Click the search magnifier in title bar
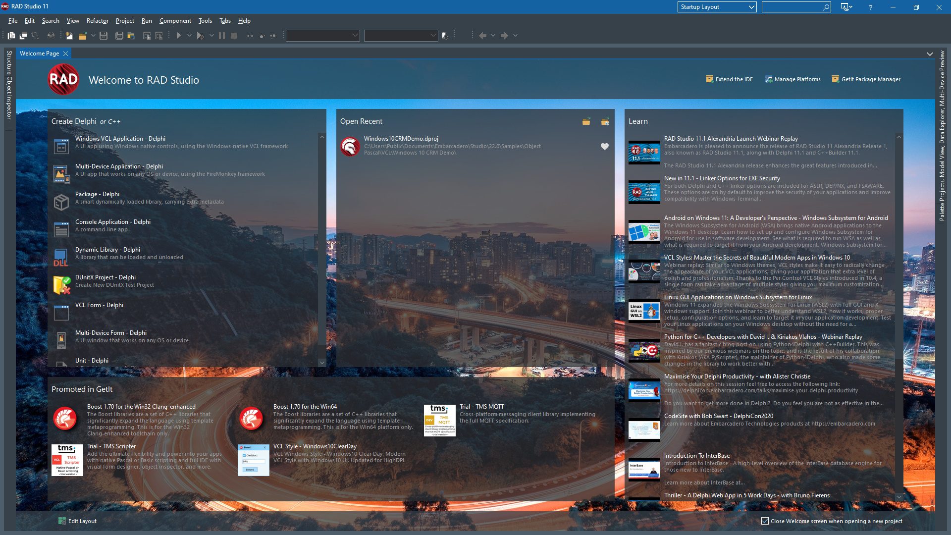The image size is (951, 535). pyautogui.click(x=826, y=7)
